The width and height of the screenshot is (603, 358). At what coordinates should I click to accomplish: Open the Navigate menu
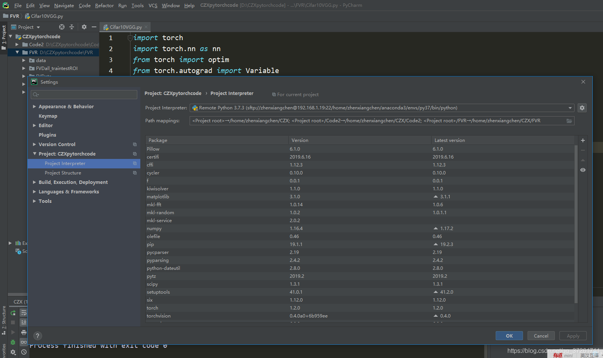tap(64, 5)
